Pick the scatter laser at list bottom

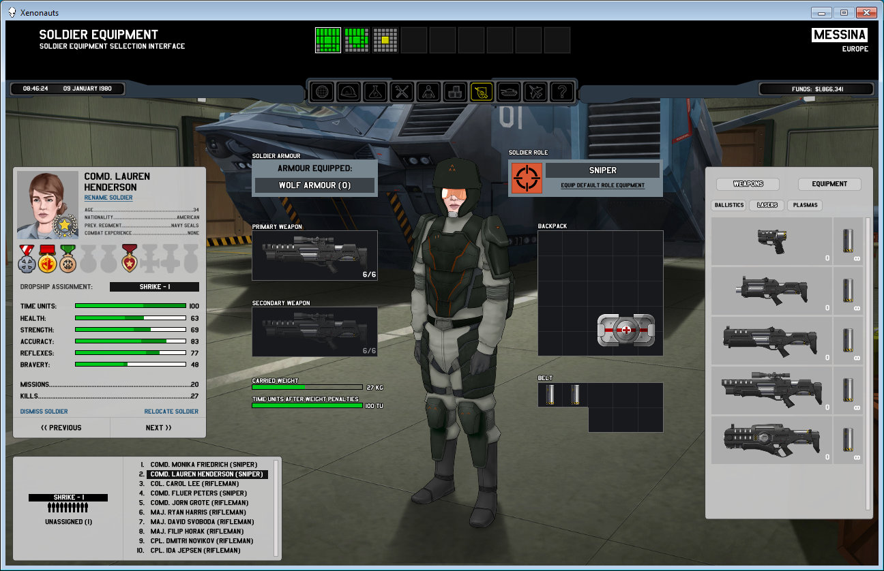coord(772,440)
